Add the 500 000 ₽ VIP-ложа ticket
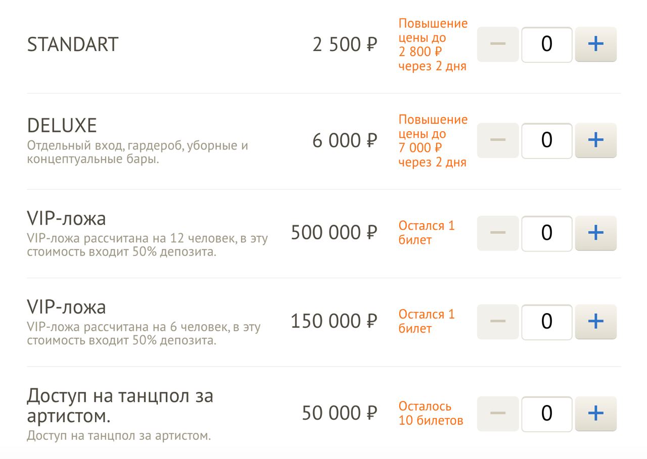 tap(596, 233)
